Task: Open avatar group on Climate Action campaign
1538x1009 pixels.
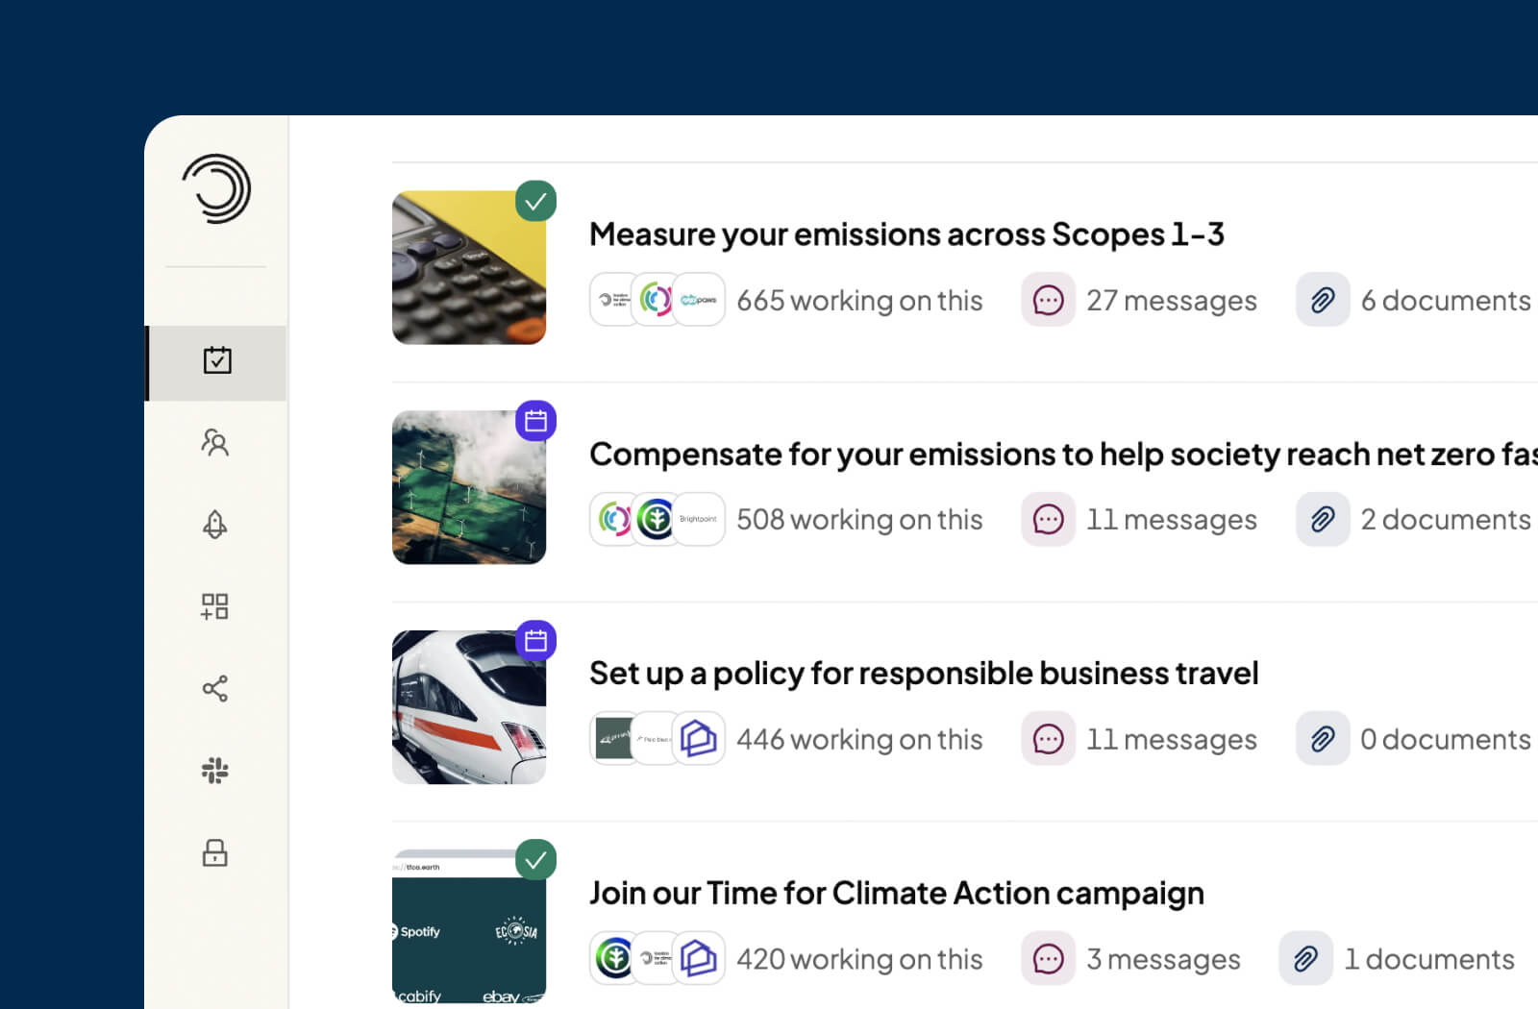Action: point(657,958)
